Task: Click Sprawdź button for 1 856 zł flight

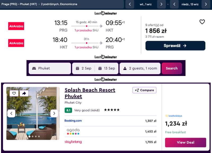Action: click(175, 46)
